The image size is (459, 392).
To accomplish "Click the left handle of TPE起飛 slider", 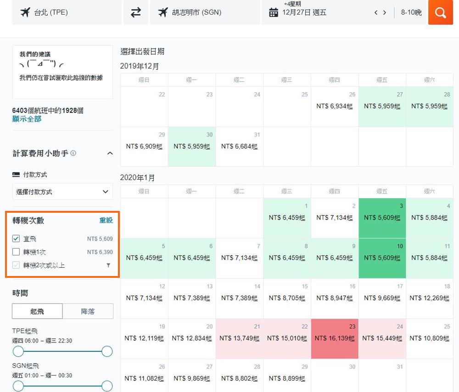I will click(18, 352).
